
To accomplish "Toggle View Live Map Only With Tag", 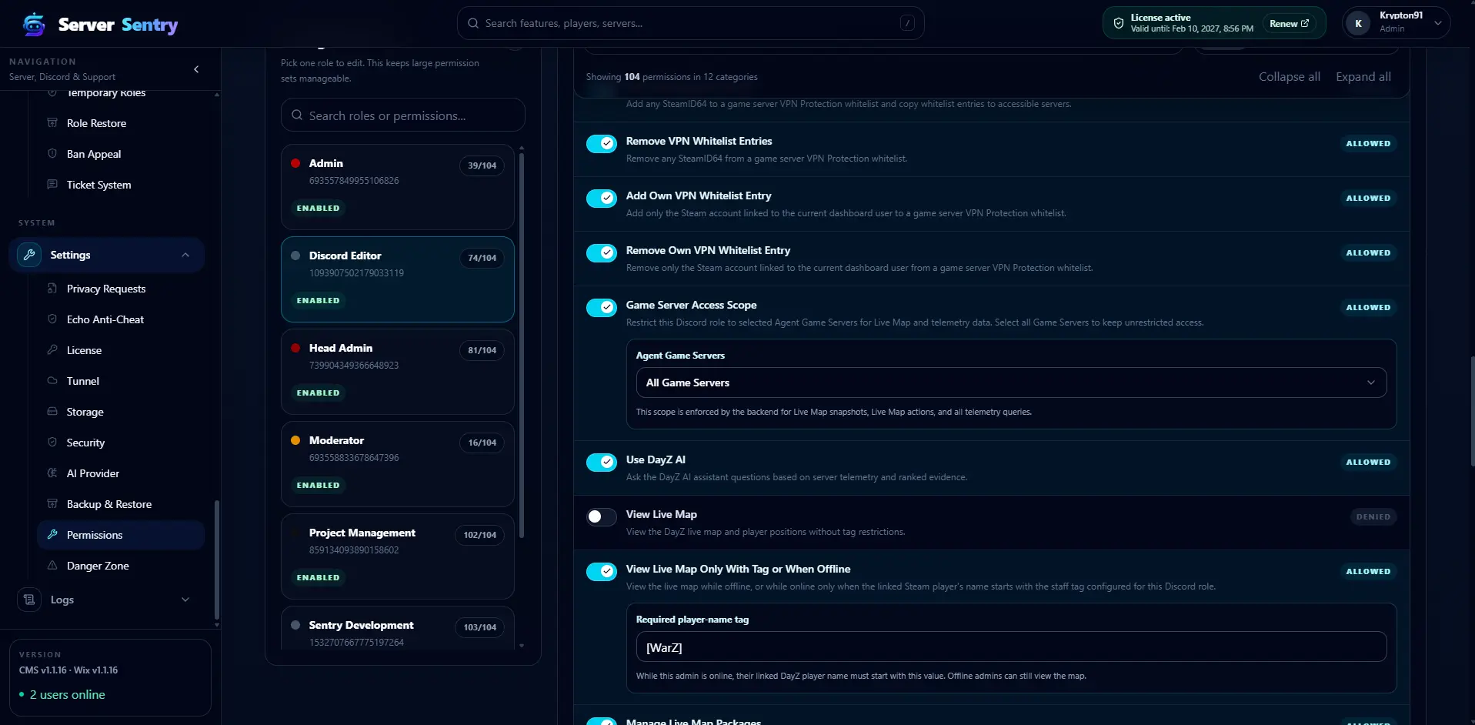I will pyautogui.click(x=602, y=572).
